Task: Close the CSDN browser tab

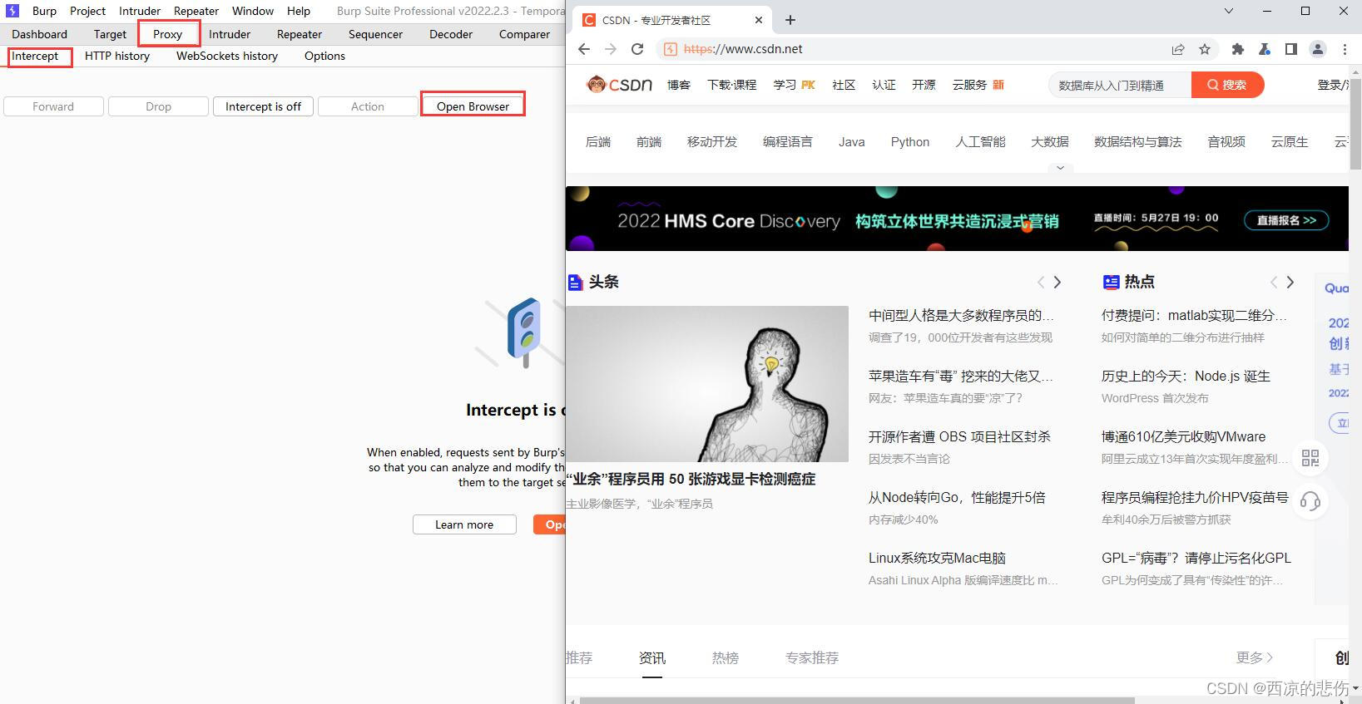Action: tap(759, 20)
